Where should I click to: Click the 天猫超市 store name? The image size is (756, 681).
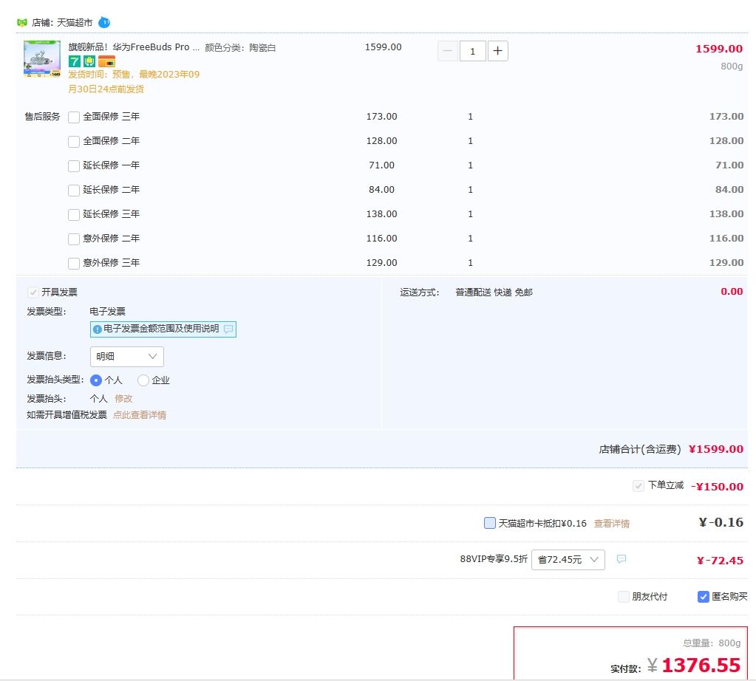pyautogui.click(x=75, y=23)
